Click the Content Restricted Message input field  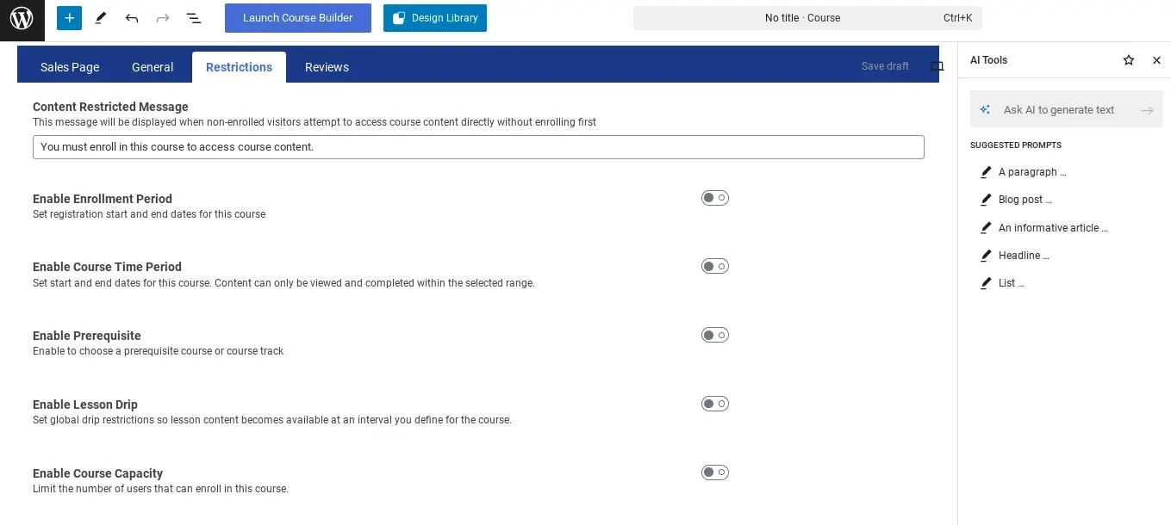pos(478,147)
